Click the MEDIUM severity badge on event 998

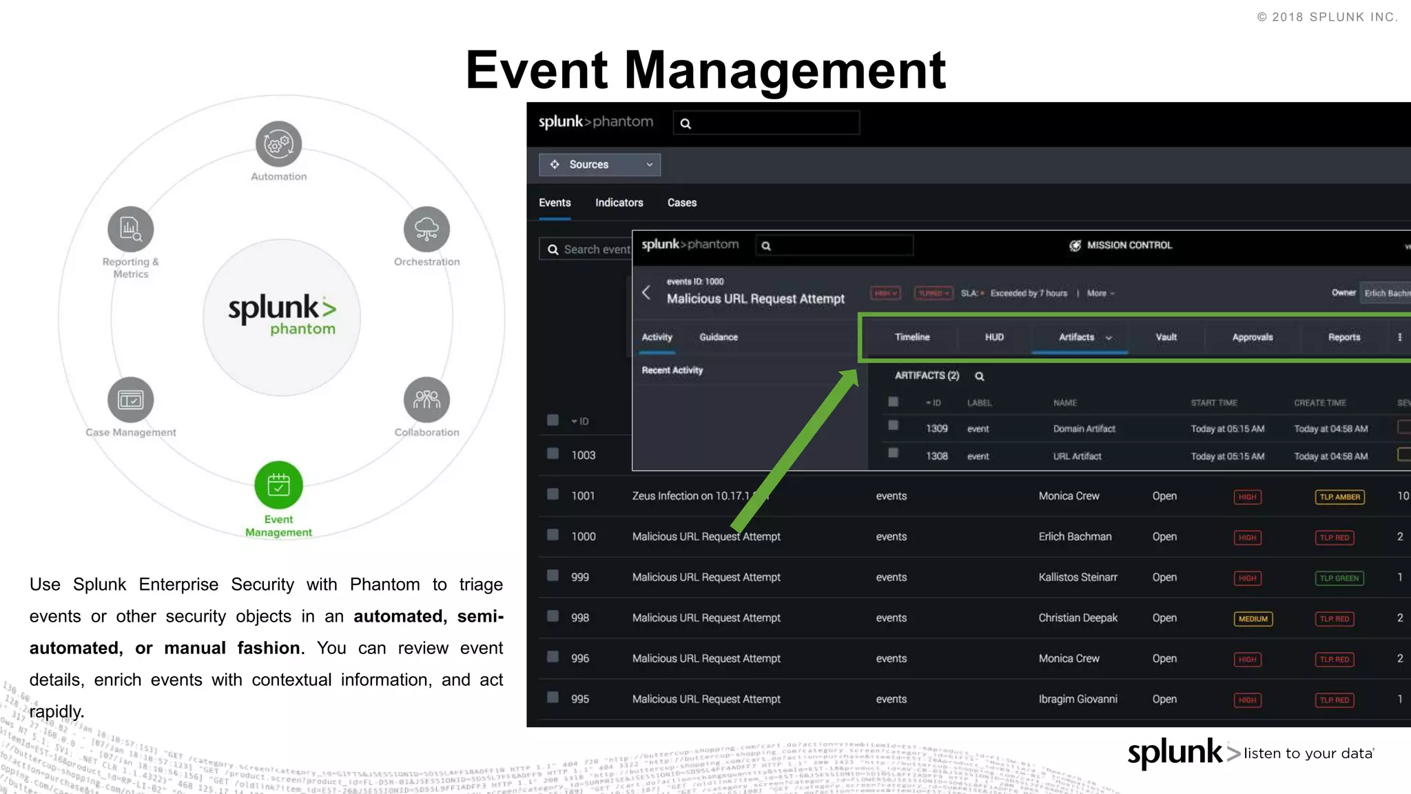coord(1253,619)
